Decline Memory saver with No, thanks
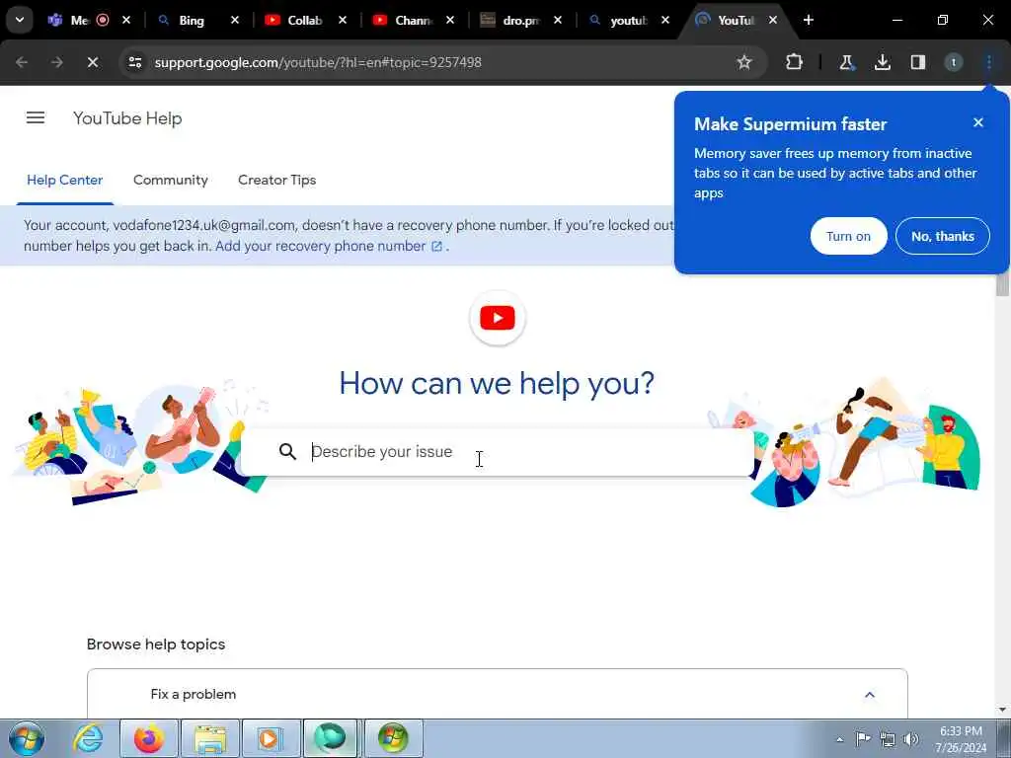 pos(943,237)
